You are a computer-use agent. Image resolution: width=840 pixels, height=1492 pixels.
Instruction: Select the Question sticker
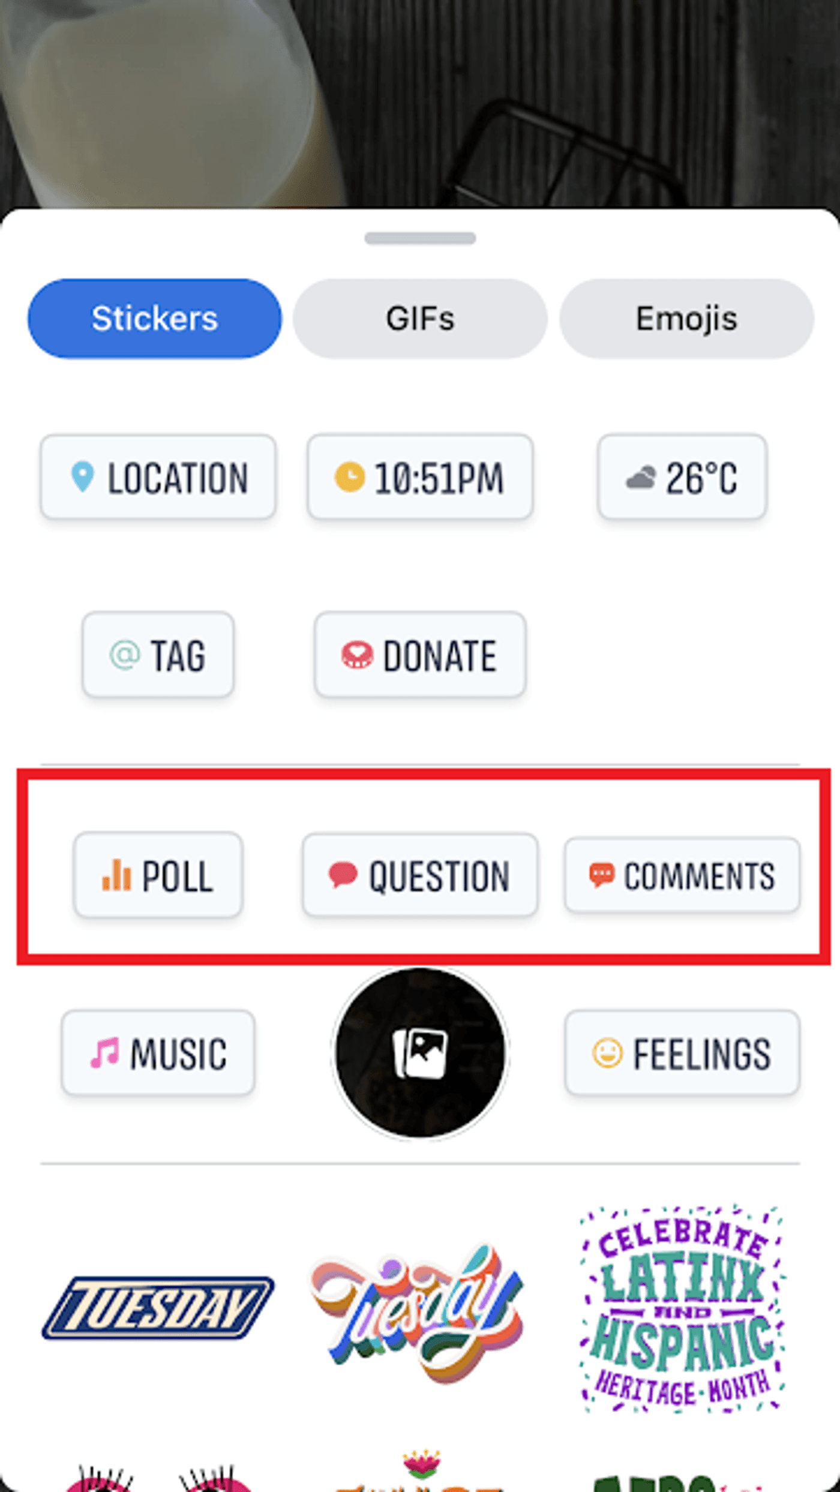[x=420, y=875]
